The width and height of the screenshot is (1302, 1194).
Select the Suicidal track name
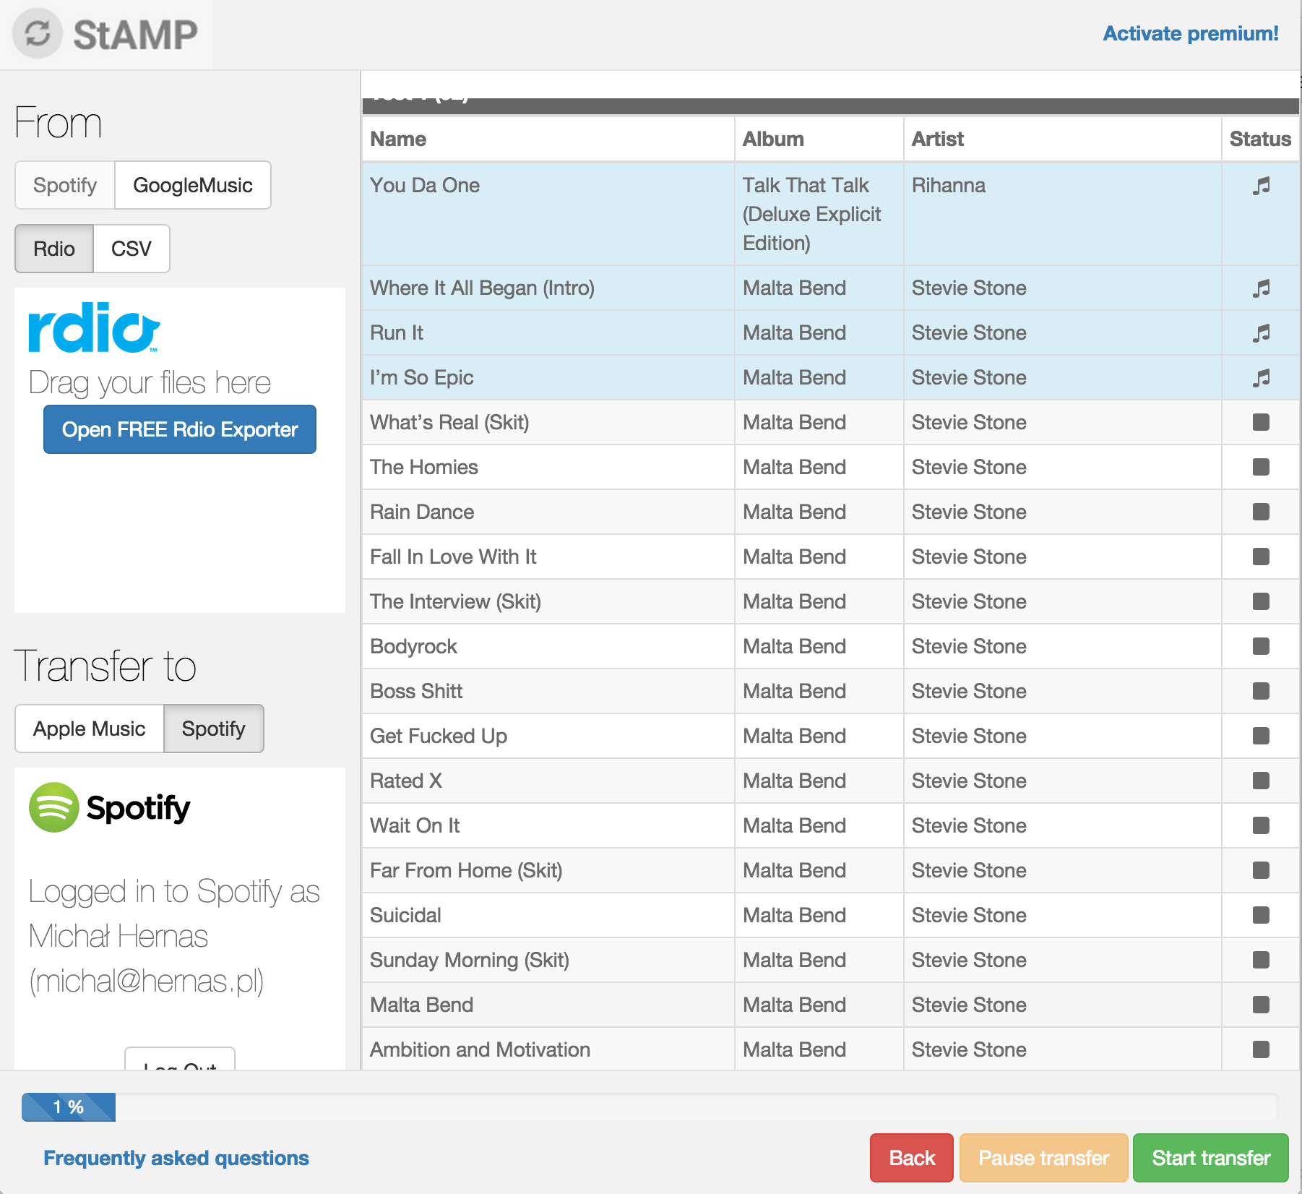click(405, 915)
